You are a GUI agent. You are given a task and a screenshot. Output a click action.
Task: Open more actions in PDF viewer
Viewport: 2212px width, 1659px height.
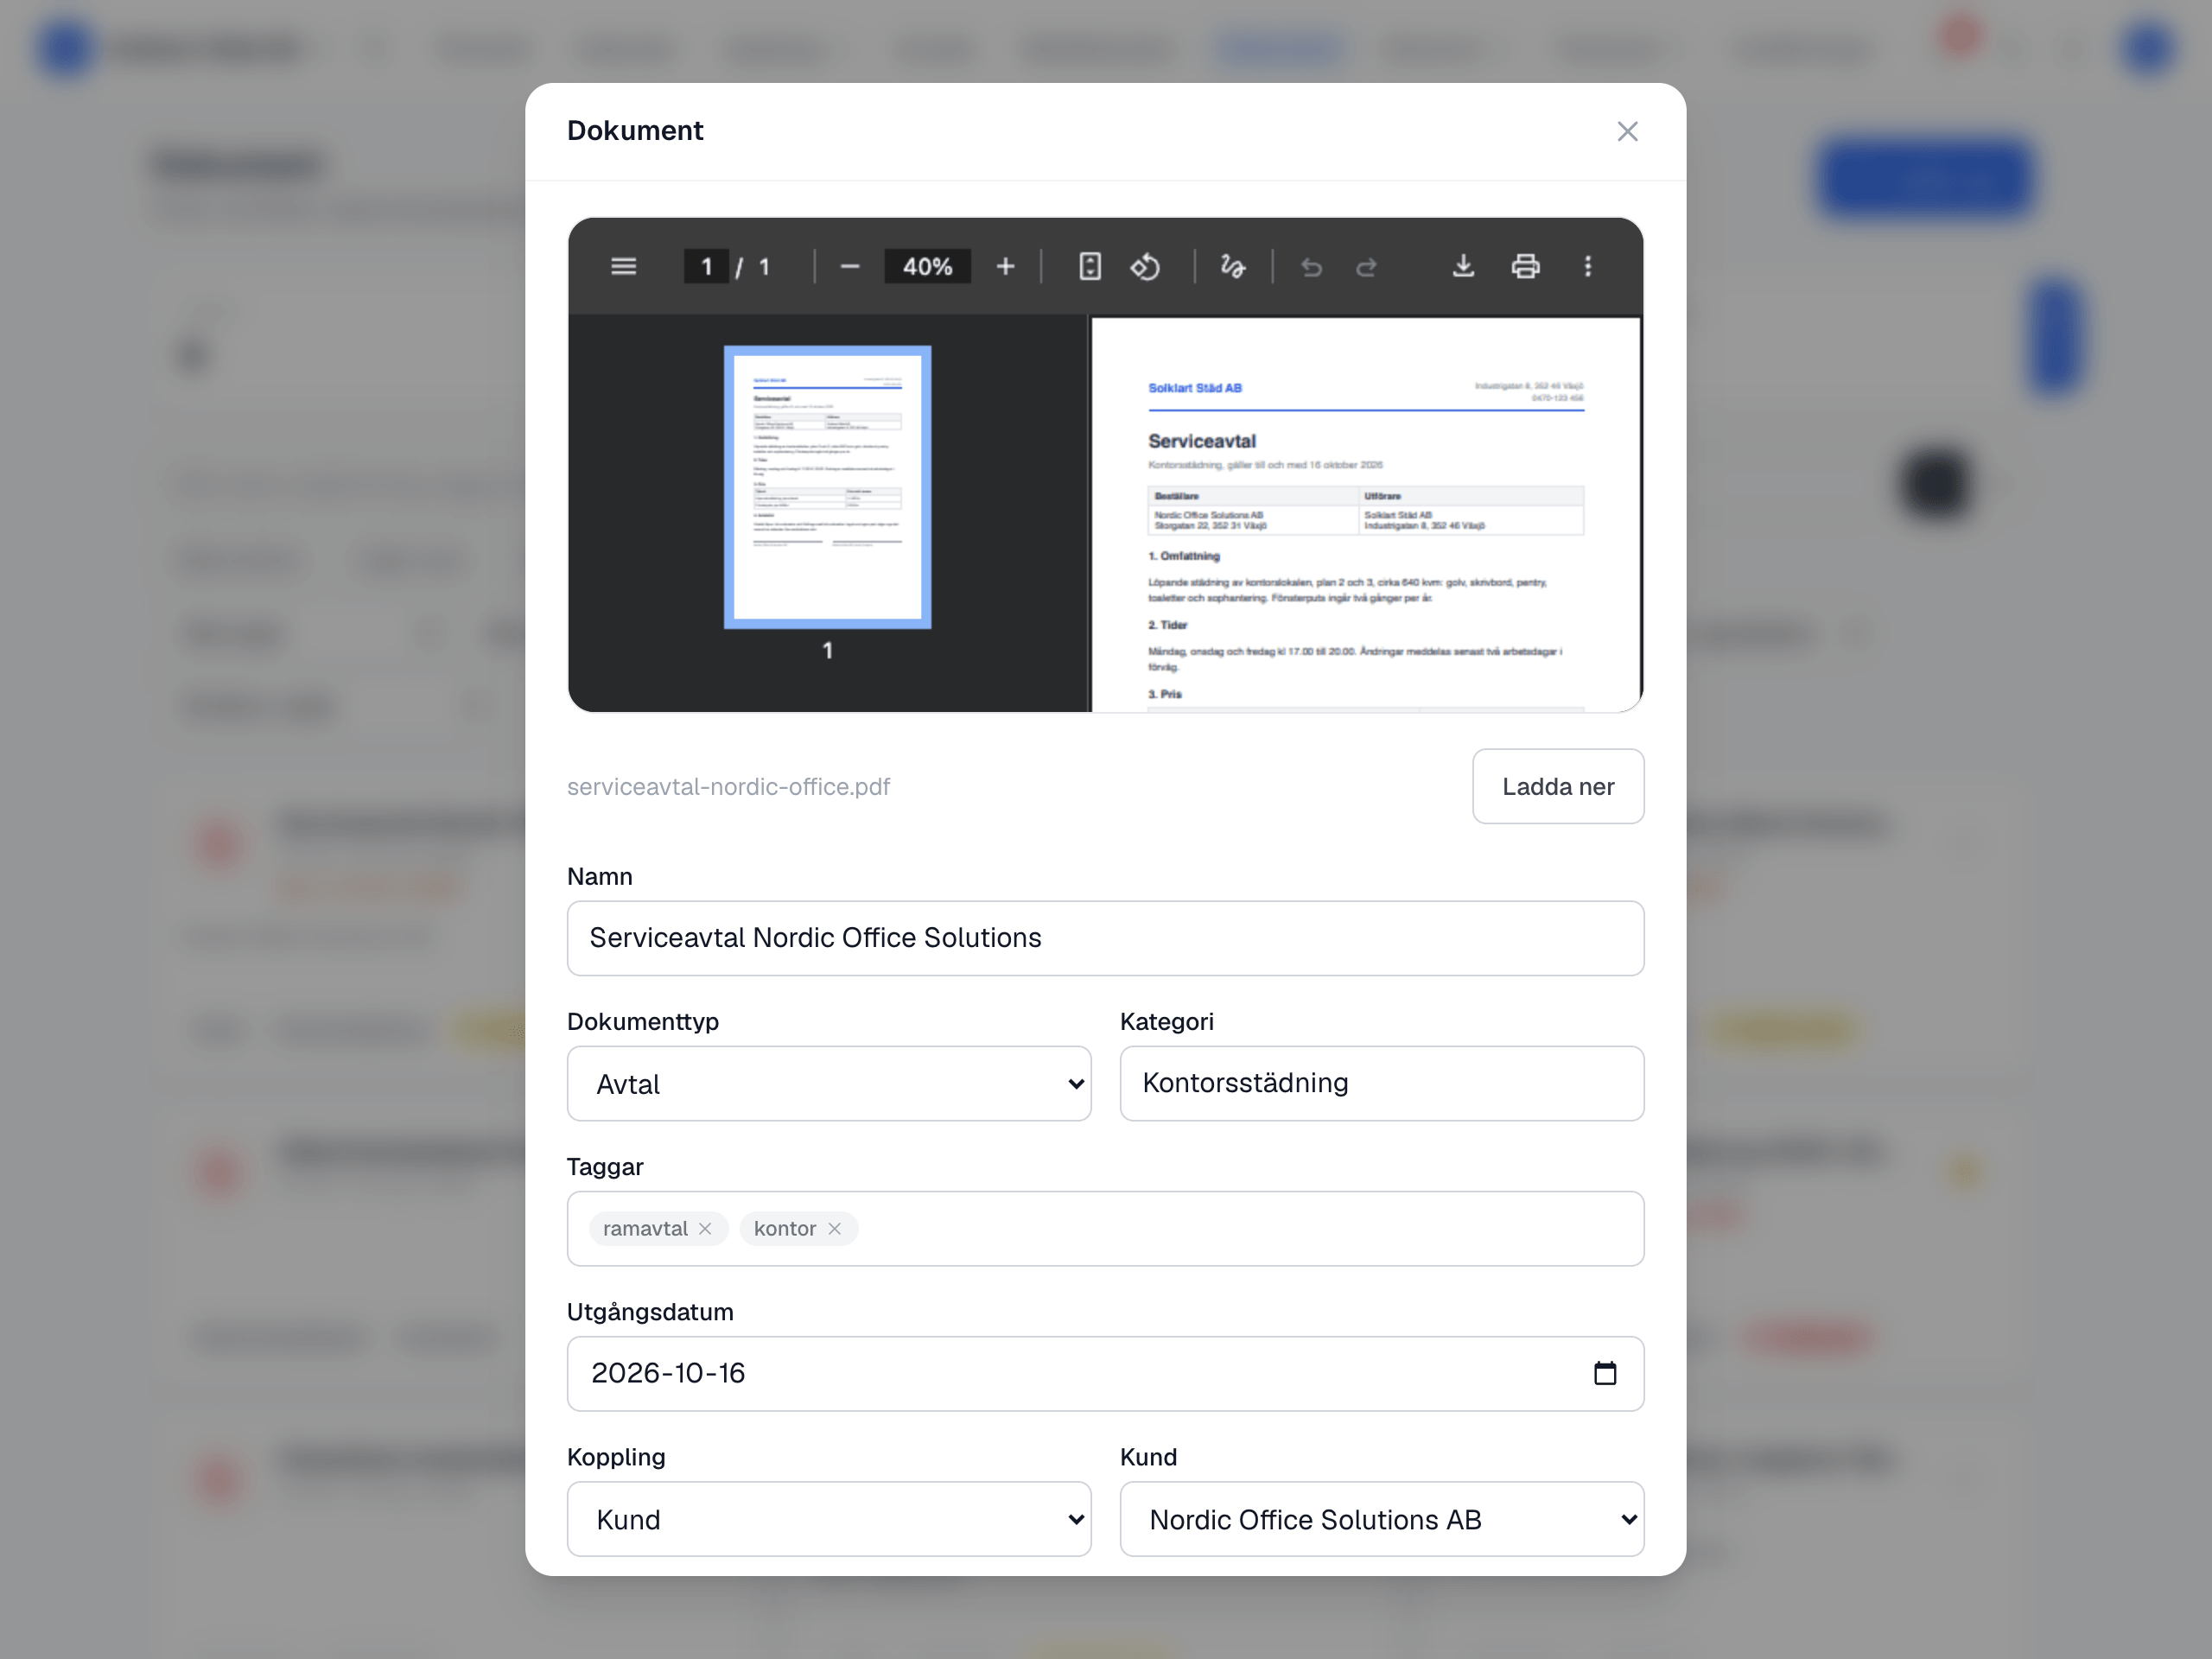1587,266
